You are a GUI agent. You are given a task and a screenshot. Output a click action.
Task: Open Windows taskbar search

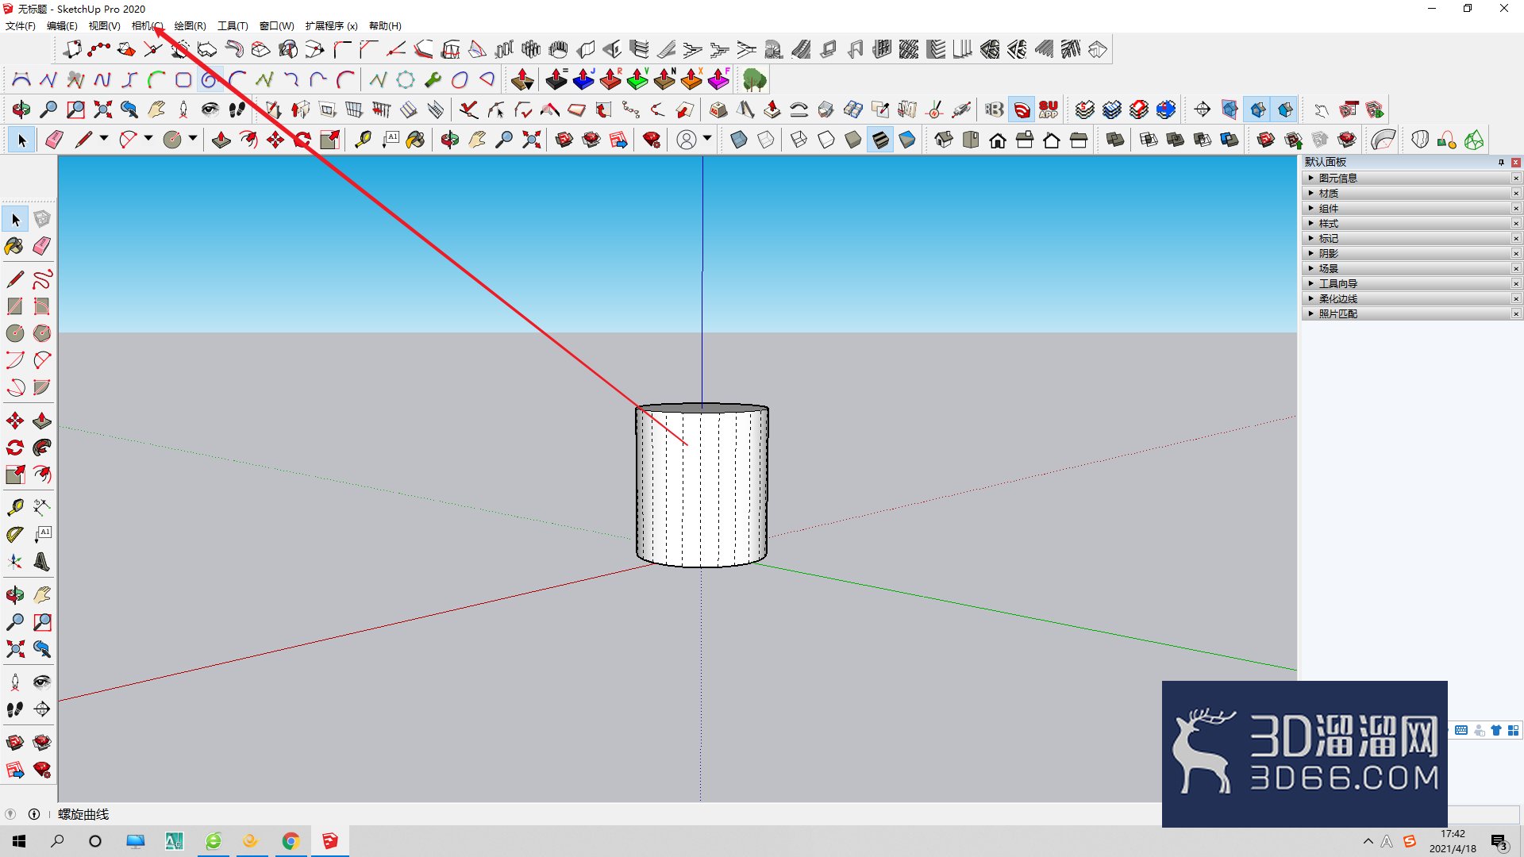coord(57,841)
